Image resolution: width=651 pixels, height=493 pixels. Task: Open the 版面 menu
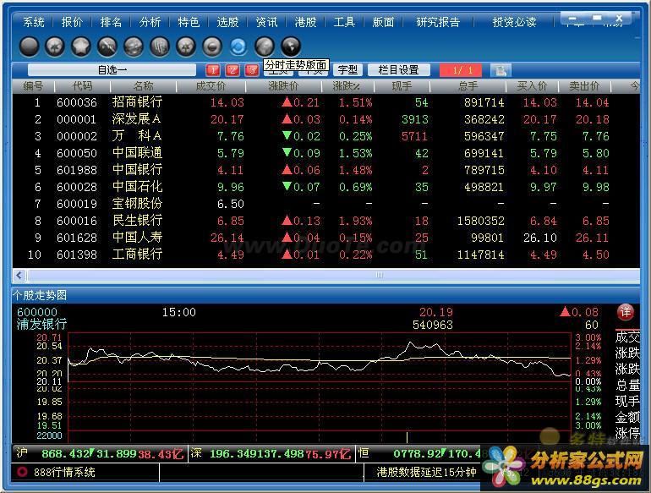[383, 22]
